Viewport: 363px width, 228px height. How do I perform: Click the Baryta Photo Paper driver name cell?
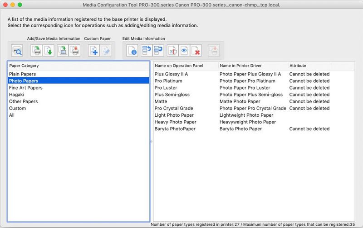coord(240,129)
